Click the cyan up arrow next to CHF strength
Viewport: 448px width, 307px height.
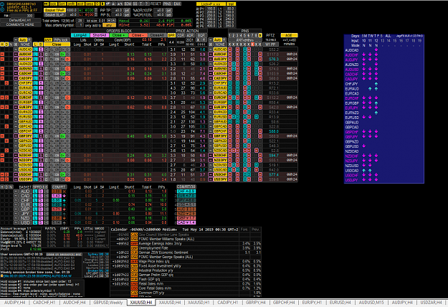(65, 200)
